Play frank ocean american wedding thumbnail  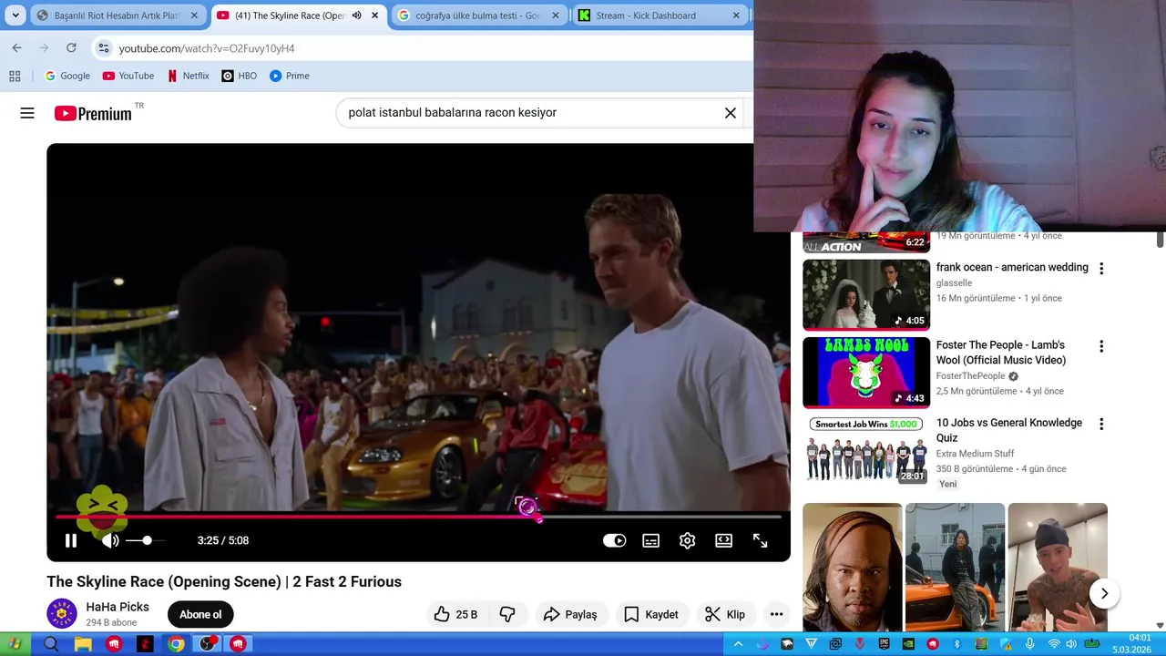point(866,294)
